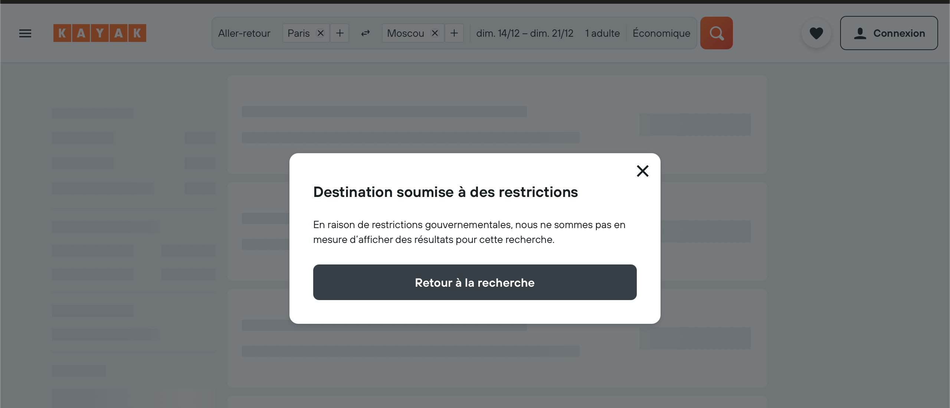Remove Moscou from destination field

click(x=435, y=33)
